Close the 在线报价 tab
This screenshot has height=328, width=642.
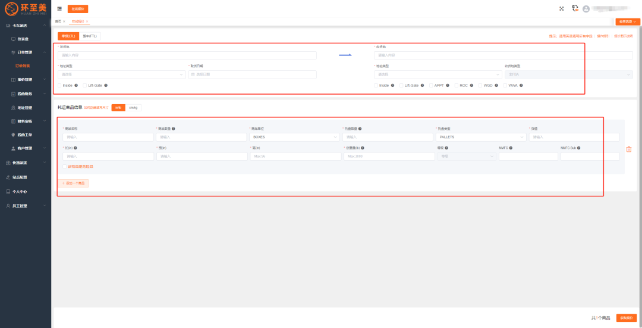tap(87, 21)
